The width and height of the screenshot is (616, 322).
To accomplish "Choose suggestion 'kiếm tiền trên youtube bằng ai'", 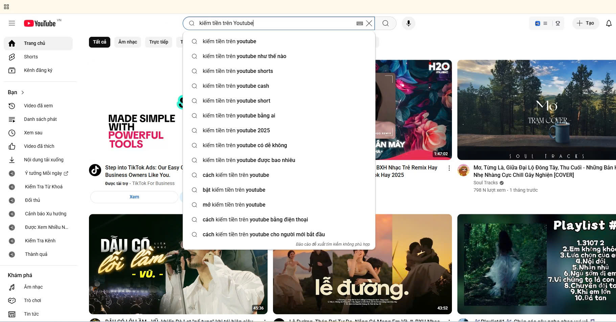I will [279, 115].
